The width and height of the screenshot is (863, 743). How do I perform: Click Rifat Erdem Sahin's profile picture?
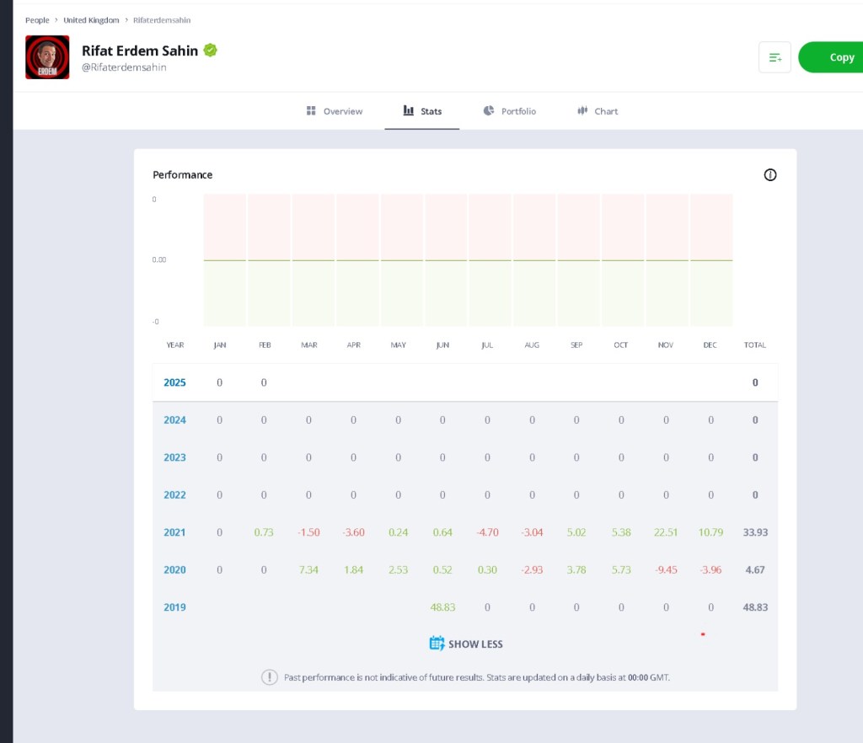pos(47,57)
